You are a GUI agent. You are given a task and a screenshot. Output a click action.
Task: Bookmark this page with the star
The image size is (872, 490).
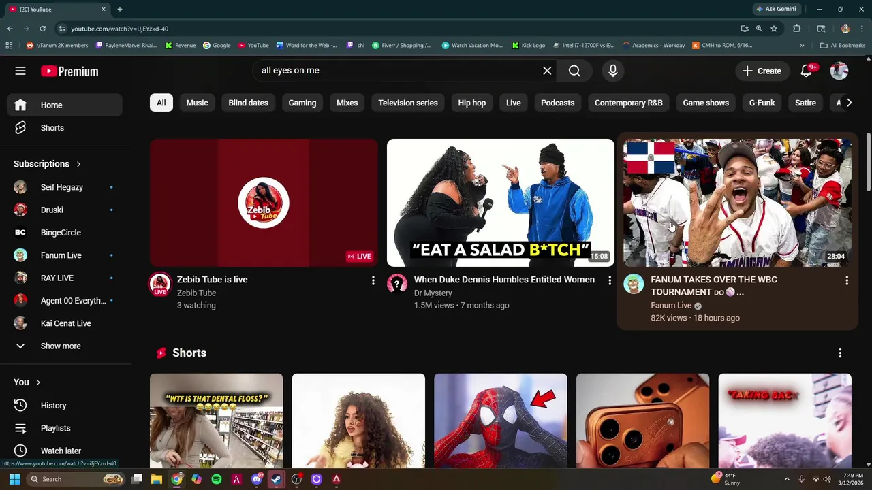[x=774, y=29]
